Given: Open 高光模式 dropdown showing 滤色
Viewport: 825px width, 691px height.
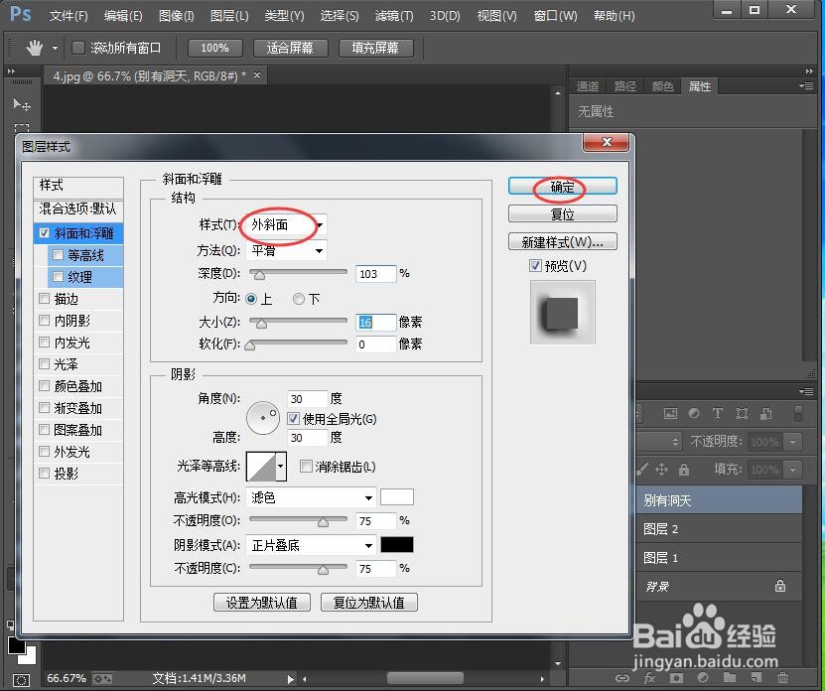Looking at the screenshot, I should point(311,497).
